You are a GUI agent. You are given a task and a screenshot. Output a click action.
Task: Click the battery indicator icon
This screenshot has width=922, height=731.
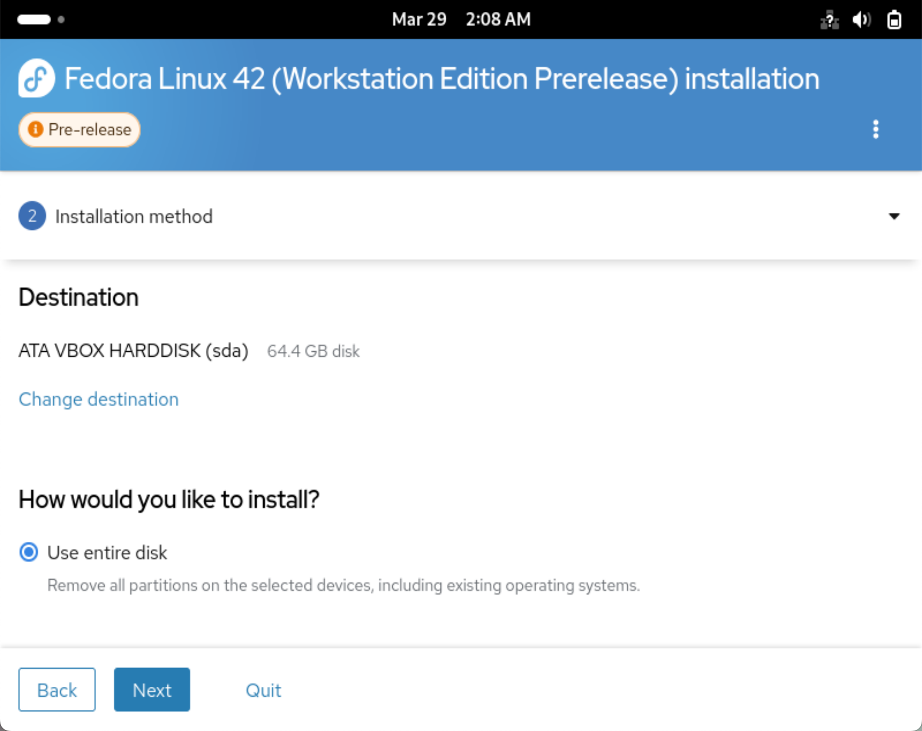click(894, 20)
